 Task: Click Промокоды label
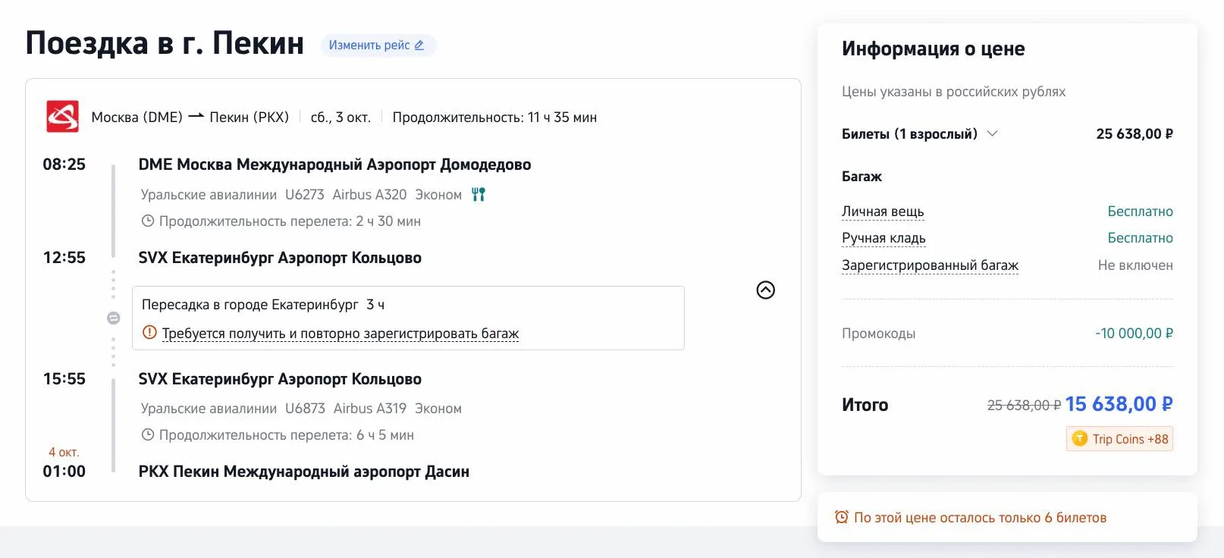(878, 334)
